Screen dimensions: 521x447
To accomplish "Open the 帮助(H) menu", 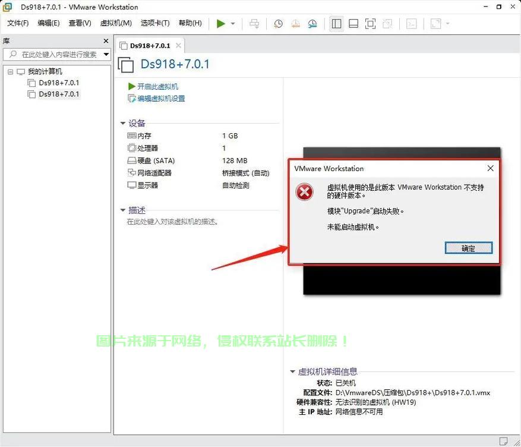I will 190,23.
